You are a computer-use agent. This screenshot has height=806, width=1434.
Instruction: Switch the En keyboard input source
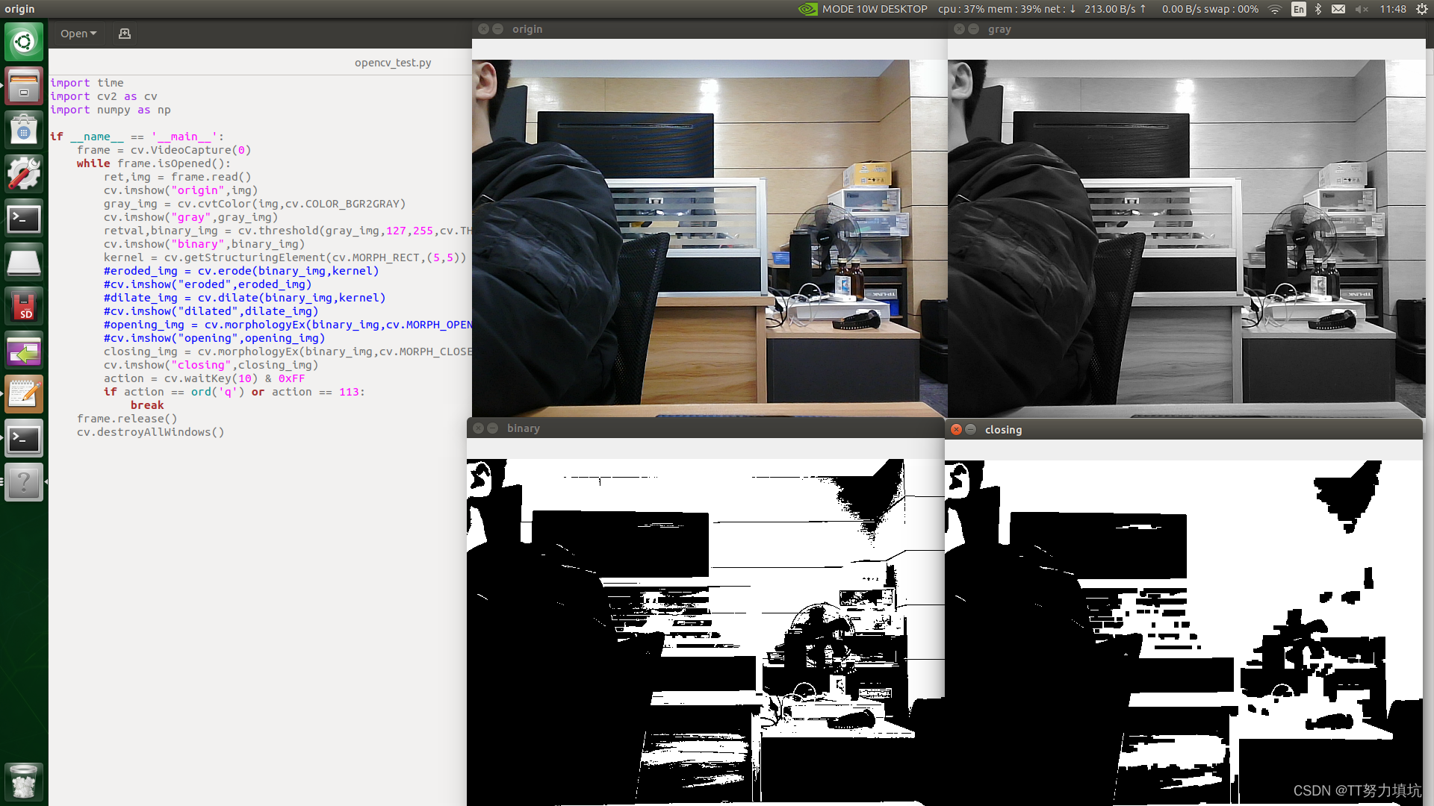pos(1299,9)
